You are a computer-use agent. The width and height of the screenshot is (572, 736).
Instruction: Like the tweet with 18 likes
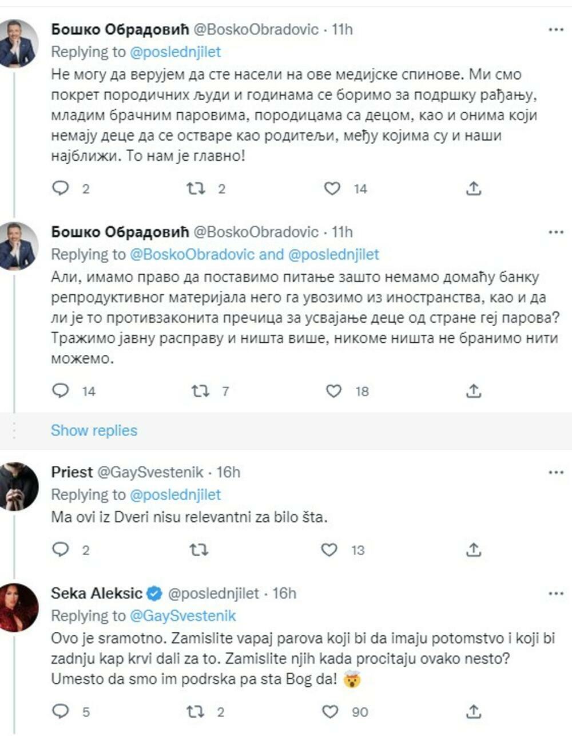[x=333, y=391]
